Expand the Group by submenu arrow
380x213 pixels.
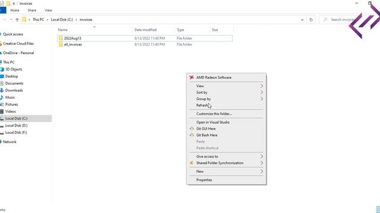point(261,99)
